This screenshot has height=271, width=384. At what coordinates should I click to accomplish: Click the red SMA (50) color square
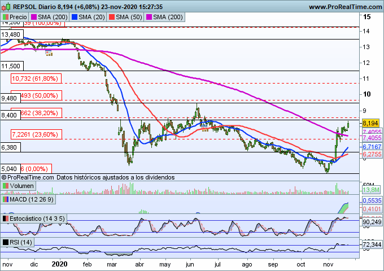coord(112,17)
